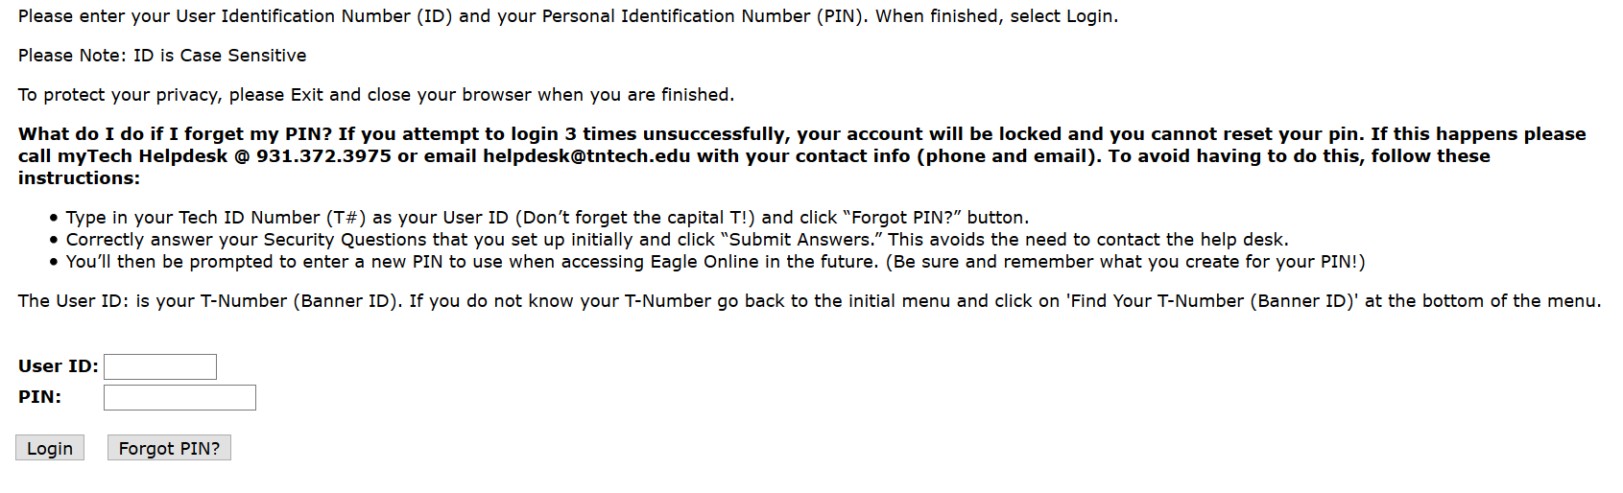Viewport: 1623px width, 493px height.
Task: Click the bold "PIN:" label
Action: tap(39, 397)
